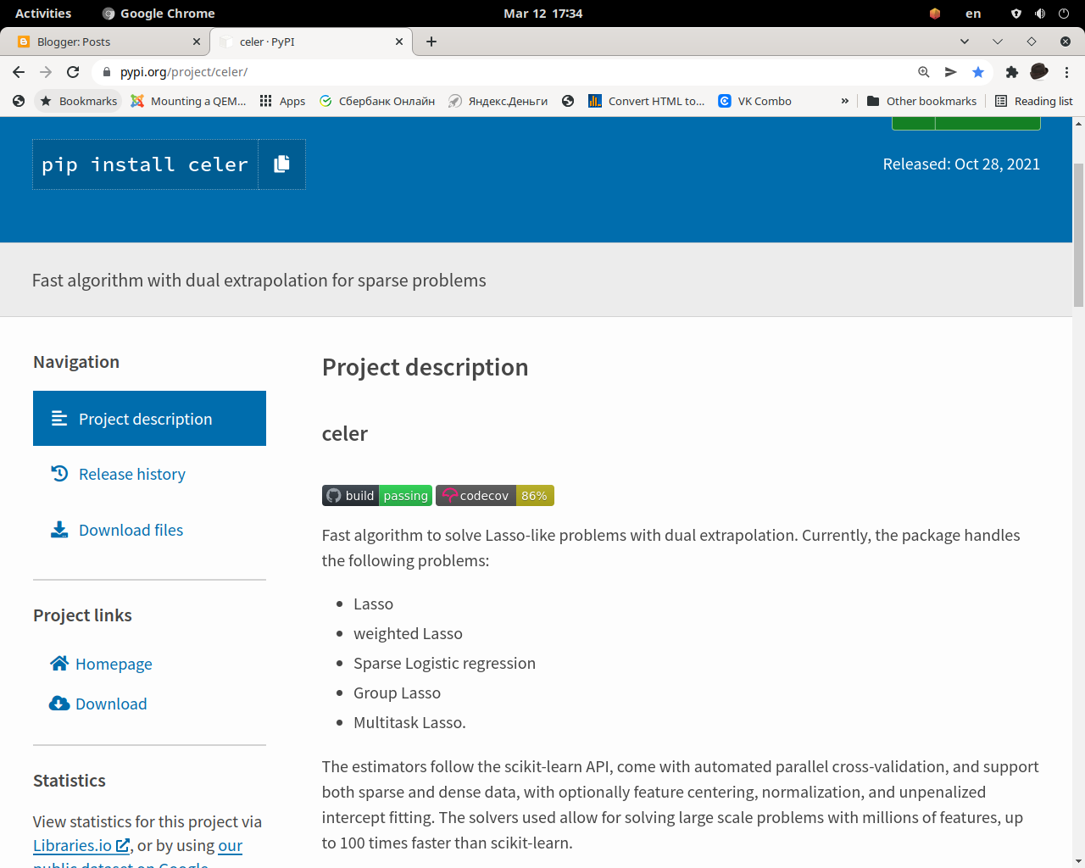1085x868 pixels.
Task: Click the build passing badge
Action: tap(377, 496)
